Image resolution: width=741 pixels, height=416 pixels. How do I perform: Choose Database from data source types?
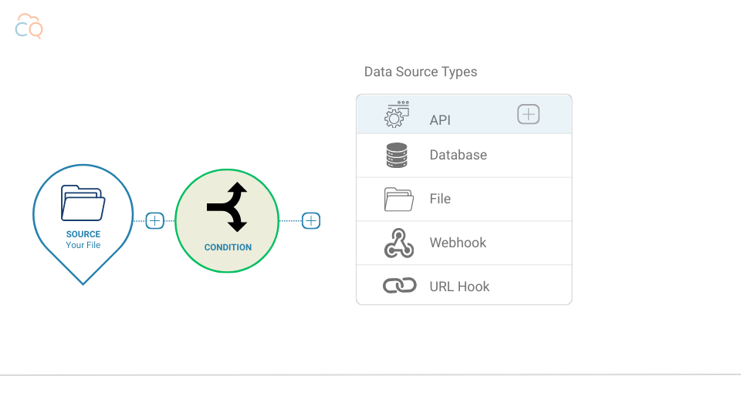click(458, 155)
